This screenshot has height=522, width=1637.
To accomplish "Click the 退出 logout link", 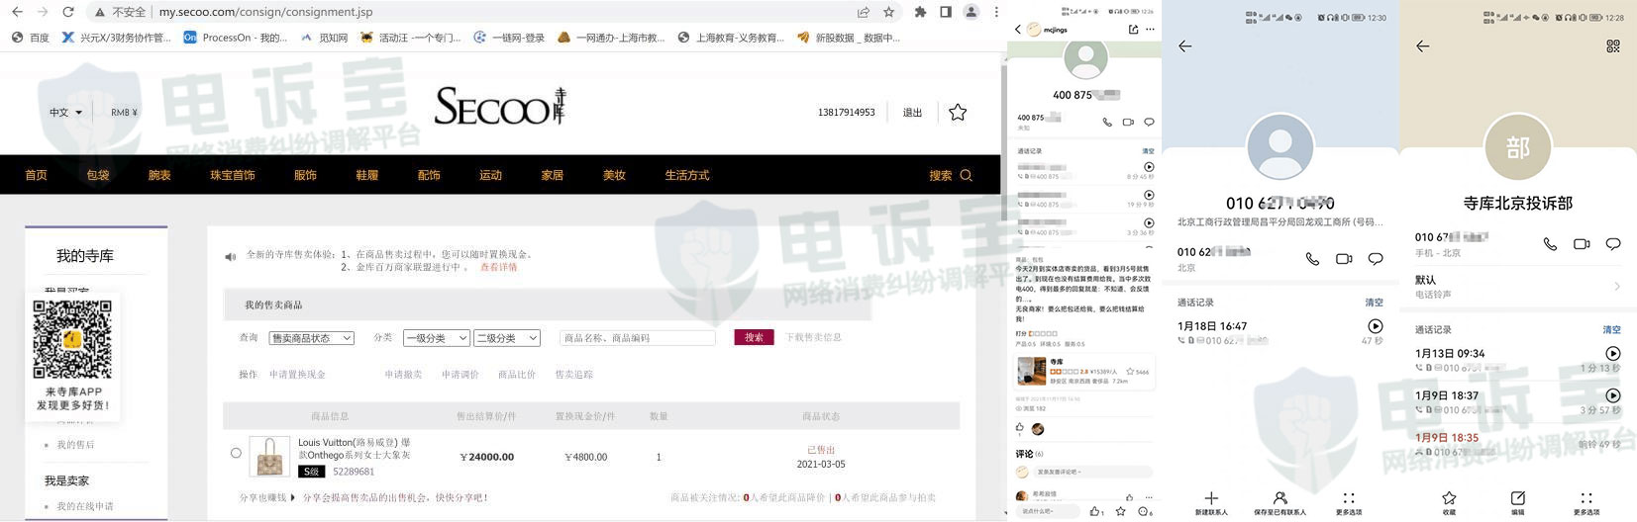I will (912, 113).
